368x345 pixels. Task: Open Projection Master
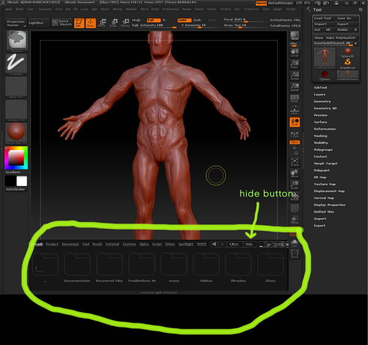(x=16, y=23)
